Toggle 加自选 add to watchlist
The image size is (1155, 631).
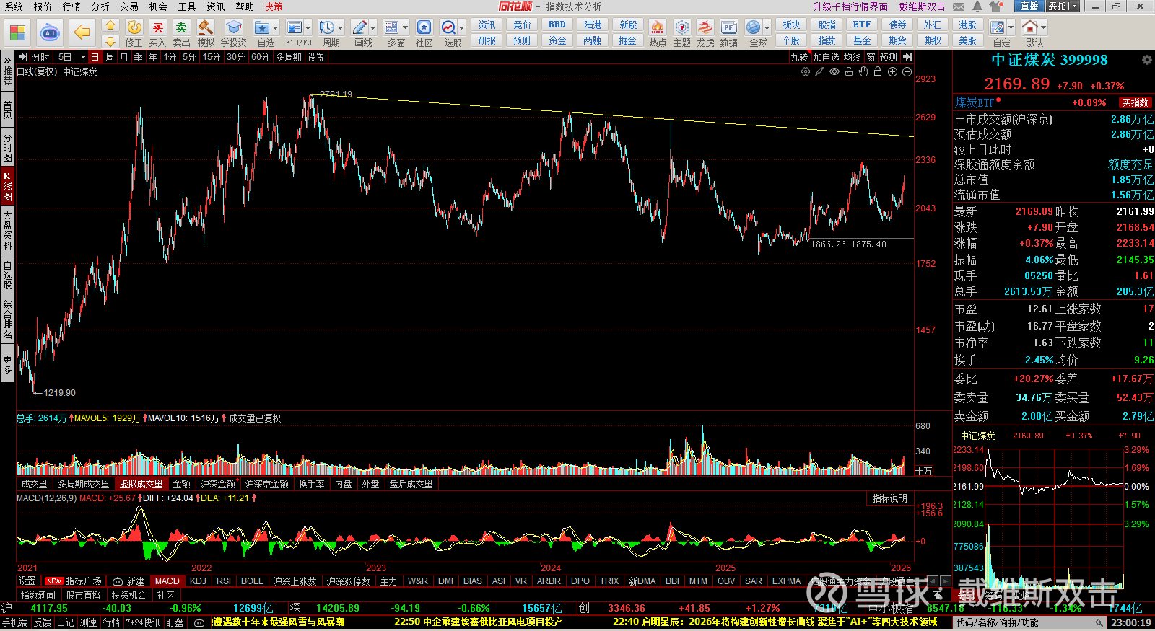(x=827, y=57)
